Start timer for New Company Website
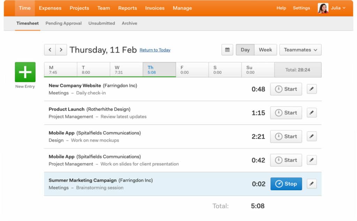357x221 pixels. (286, 89)
